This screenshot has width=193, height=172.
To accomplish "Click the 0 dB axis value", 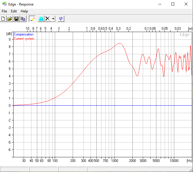I will click(x=10, y=106).
